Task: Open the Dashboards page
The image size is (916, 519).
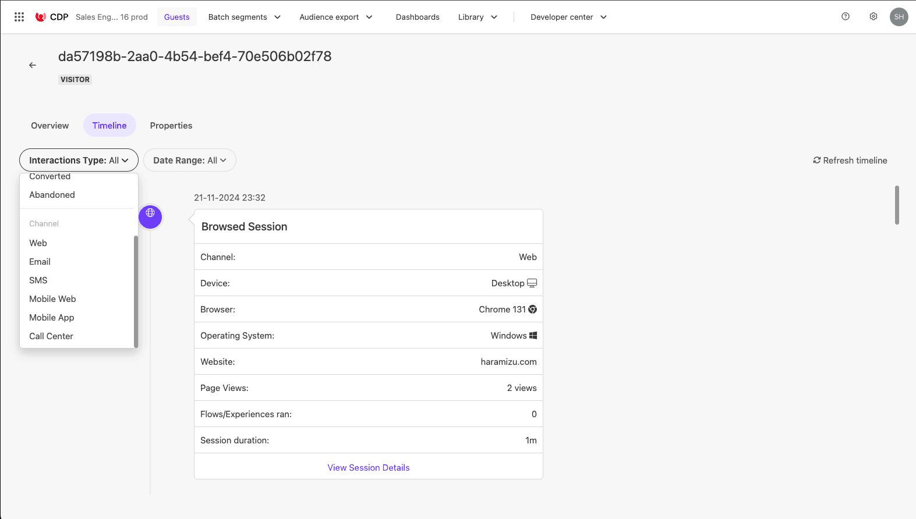Action: (x=418, y=17)
